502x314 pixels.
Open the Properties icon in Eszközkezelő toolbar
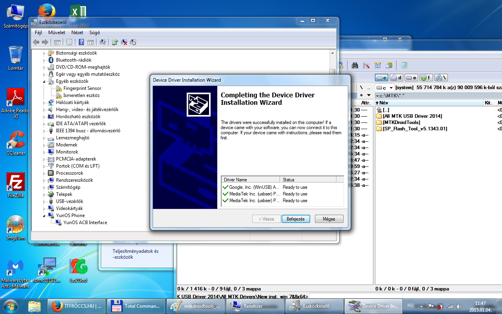[x=69, y=42]
